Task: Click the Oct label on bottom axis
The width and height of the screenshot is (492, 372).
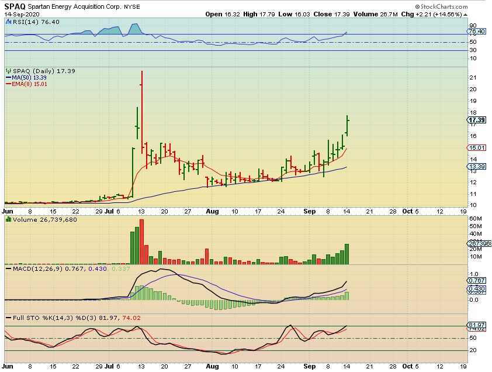Action: click(x=407, y=366)
